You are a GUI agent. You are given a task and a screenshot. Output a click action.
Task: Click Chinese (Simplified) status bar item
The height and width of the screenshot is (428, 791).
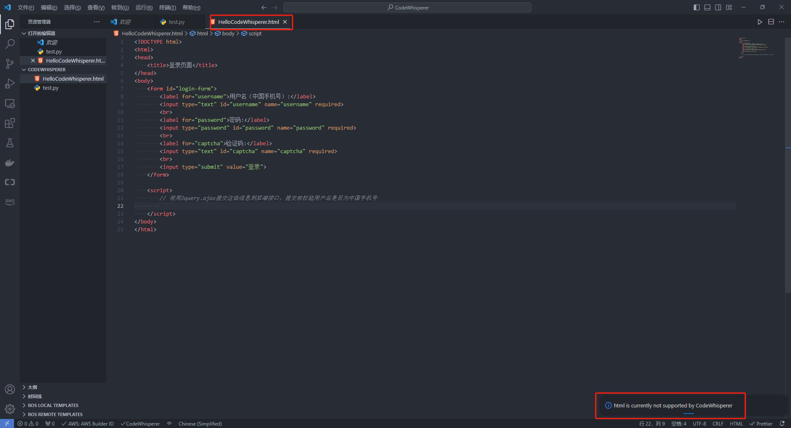tap(200, 423)
